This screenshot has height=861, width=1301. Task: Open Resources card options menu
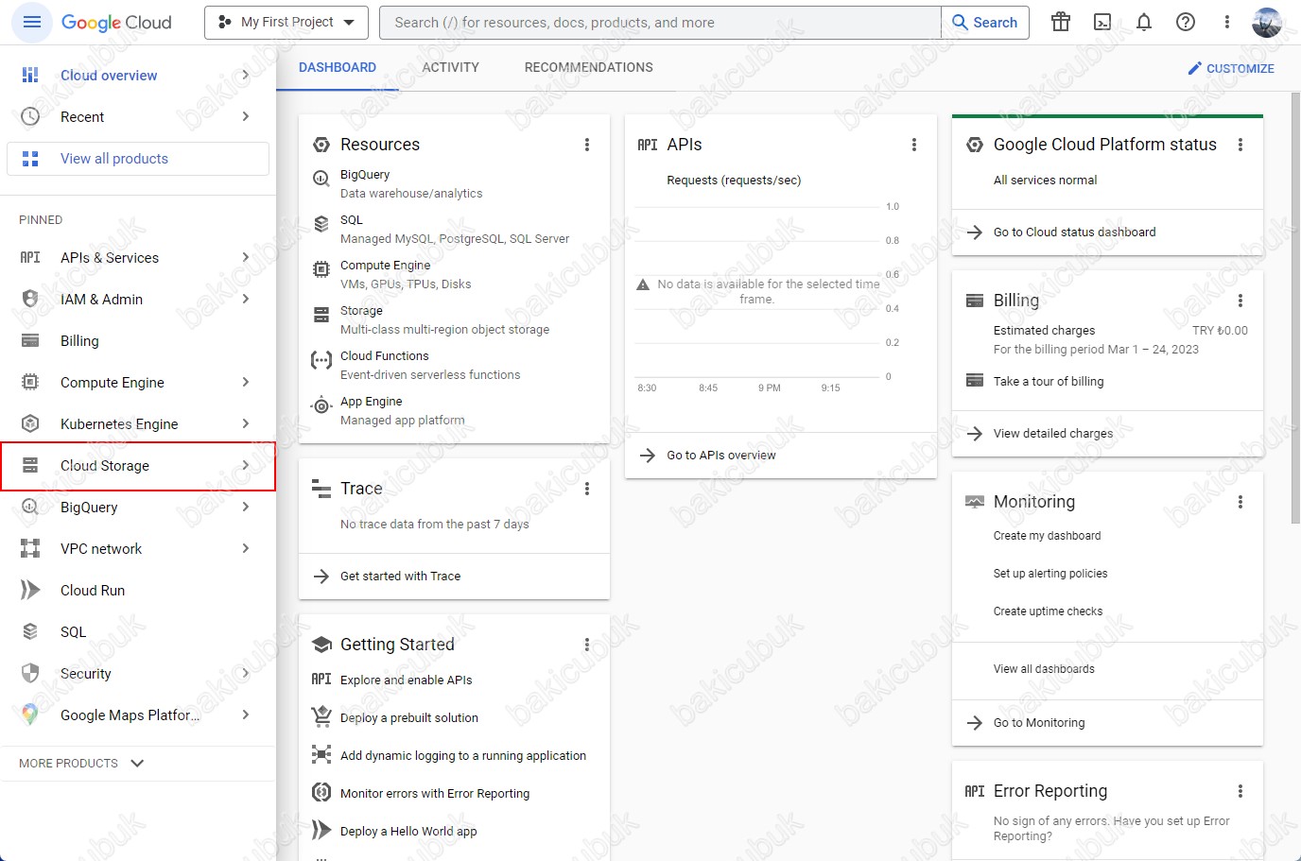click(x=587, y=145)
